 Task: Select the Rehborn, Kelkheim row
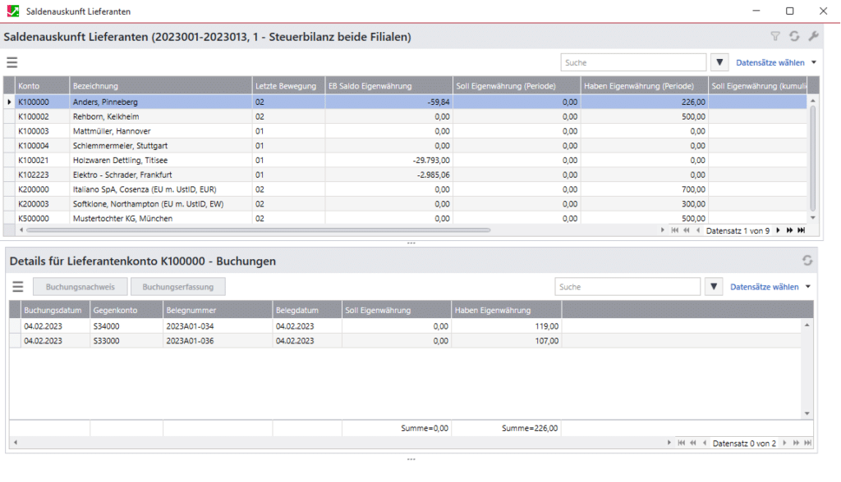tap(406, 116)
